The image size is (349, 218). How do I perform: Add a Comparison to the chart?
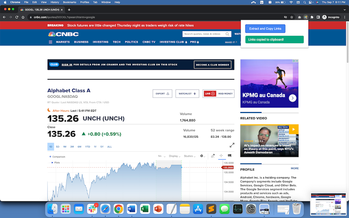point(57,157)
